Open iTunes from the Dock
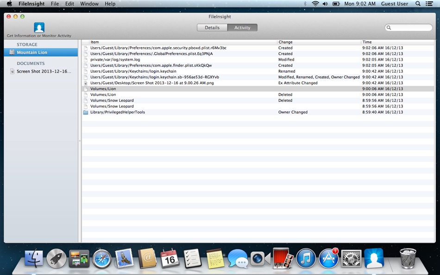 pyautogui.click(x=306, y=258)
